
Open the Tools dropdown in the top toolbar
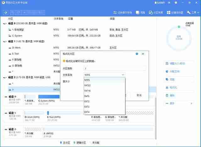193,13
